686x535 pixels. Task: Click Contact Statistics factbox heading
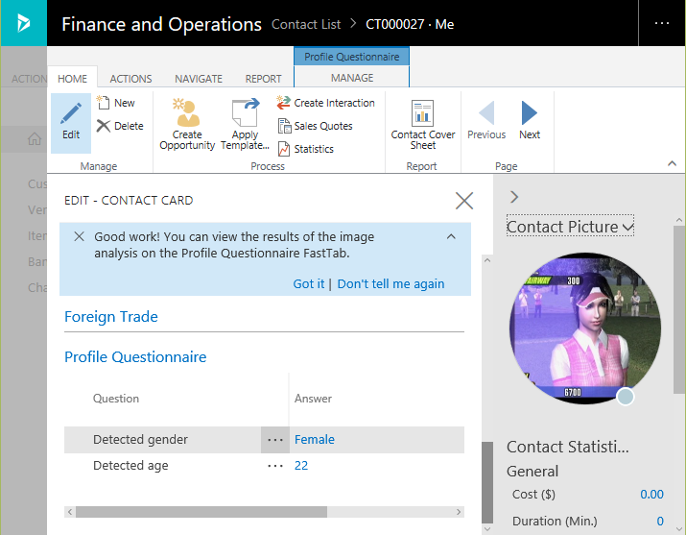tap(567, 447)
